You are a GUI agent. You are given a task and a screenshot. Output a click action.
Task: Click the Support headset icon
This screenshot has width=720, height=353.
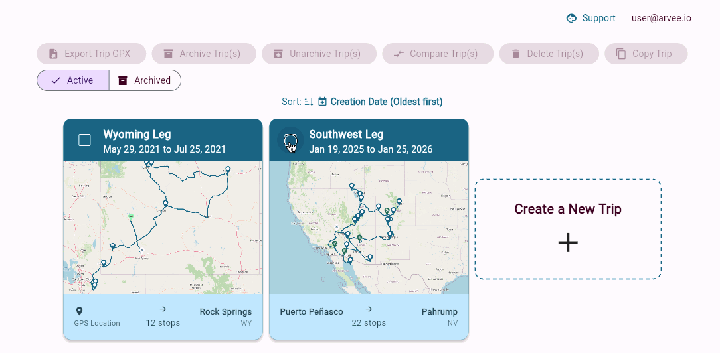(x=571, y=19)
